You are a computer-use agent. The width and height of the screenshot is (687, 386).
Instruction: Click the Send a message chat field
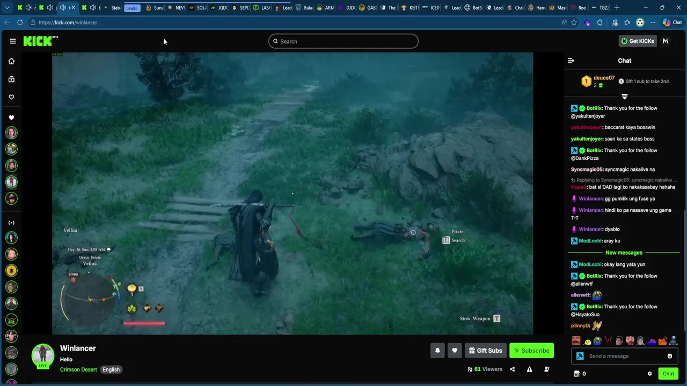tap(625, 356)
